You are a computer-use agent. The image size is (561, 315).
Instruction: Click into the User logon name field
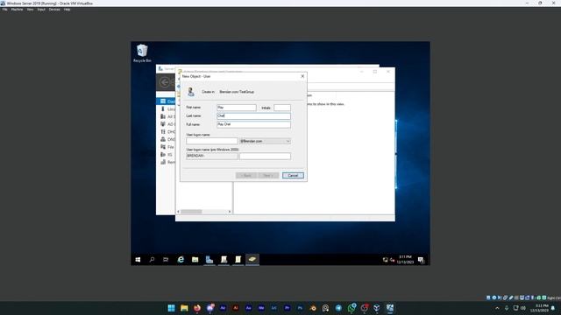point(212,141)
